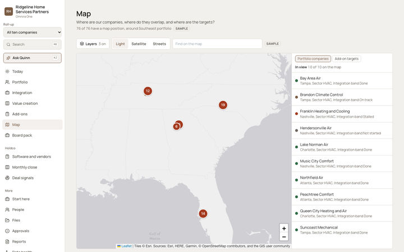
Task: Click the sidebar Search field
Action: click(33, 44)
